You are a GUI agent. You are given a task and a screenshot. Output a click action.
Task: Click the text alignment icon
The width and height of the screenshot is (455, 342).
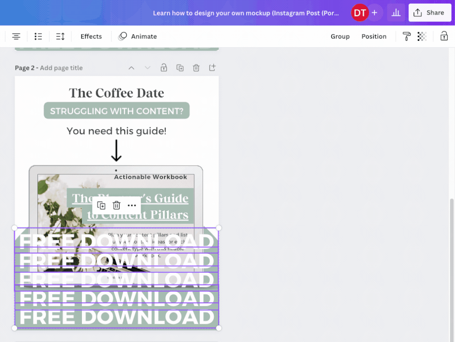point(16,36)
